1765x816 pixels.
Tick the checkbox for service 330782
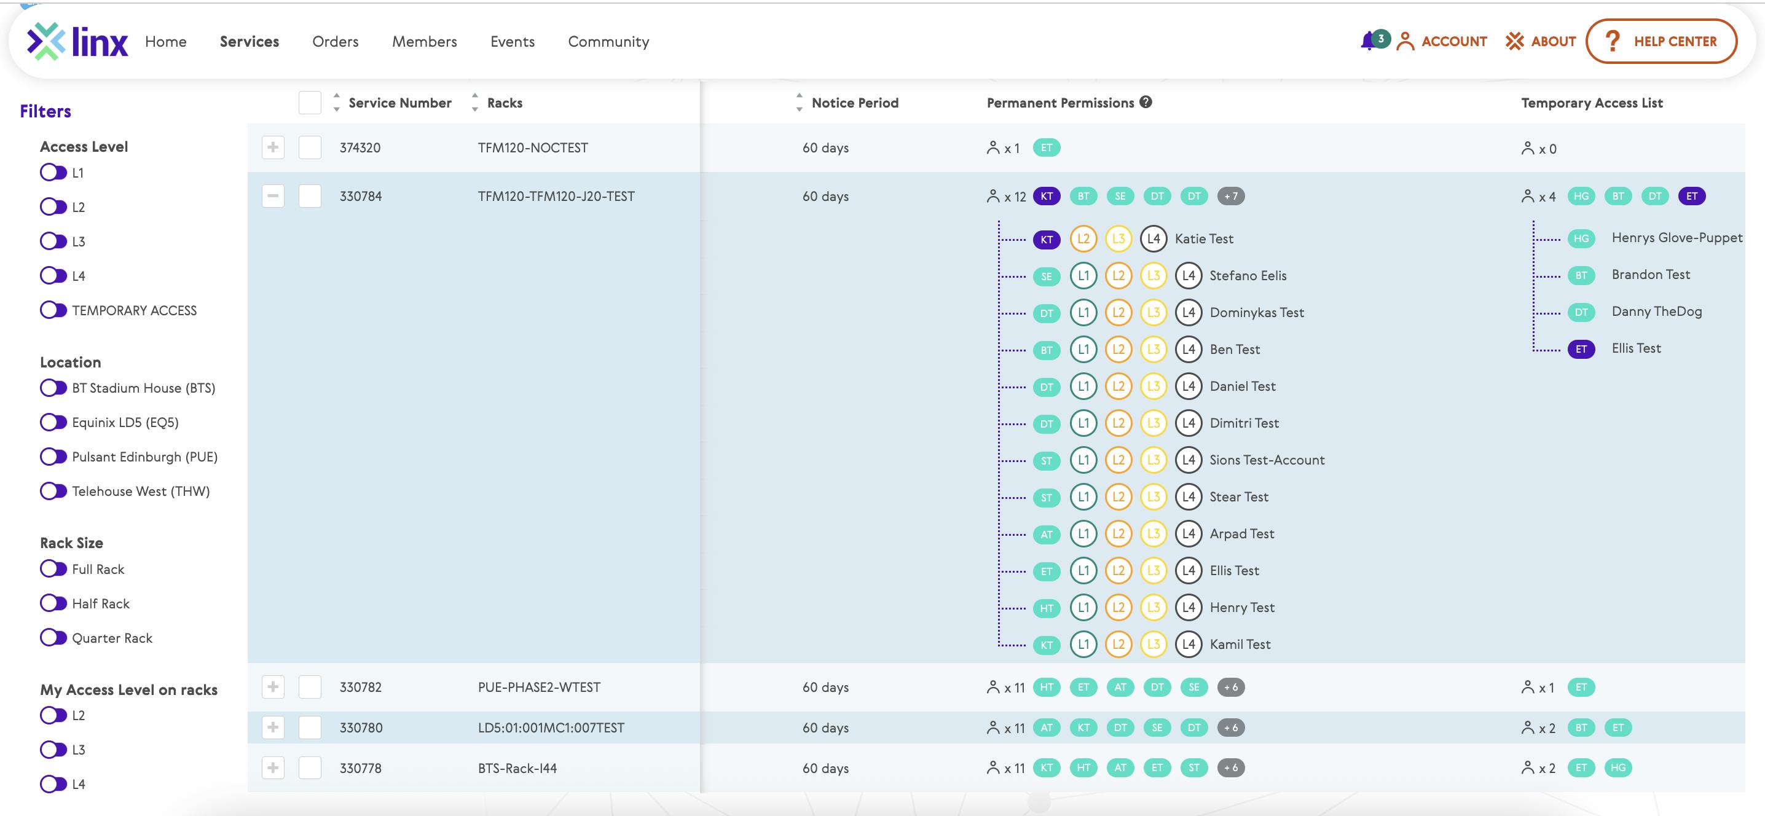click(310, 687)
